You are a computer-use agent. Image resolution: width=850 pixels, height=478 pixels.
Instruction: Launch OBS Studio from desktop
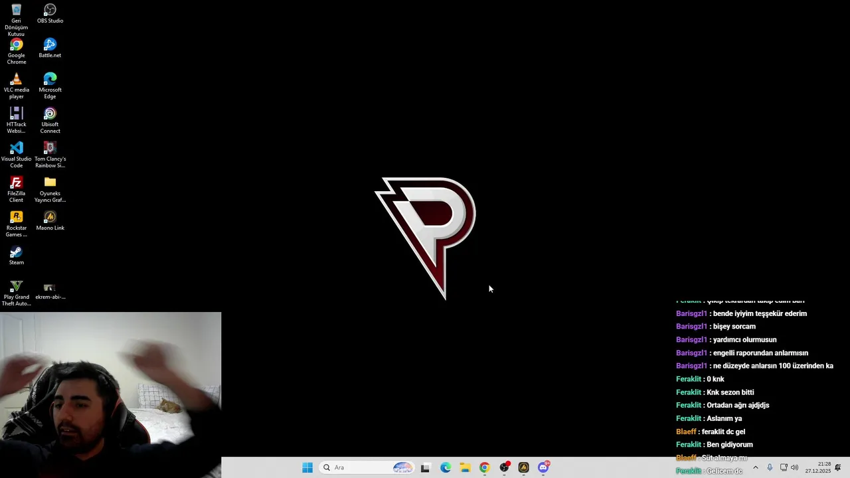tap(50, 14)
